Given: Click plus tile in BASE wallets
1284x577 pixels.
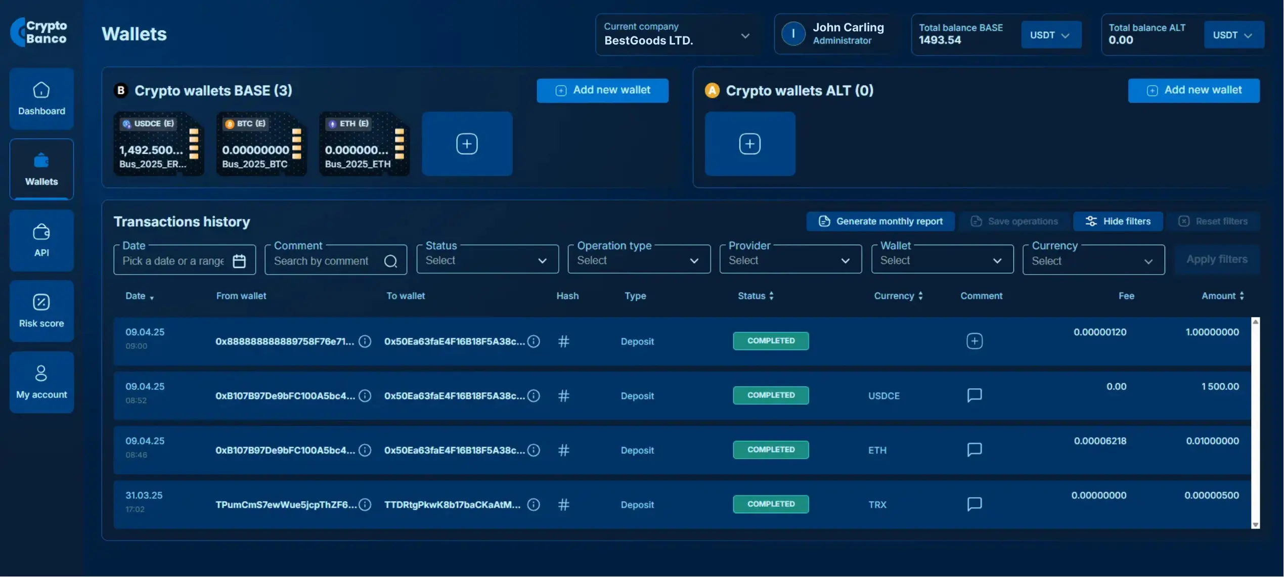Looking at the screenshot, I should pos(467,144).
